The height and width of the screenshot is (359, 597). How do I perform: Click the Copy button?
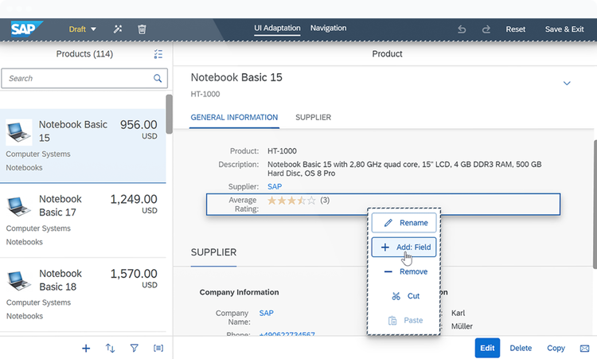pos(556,348)
